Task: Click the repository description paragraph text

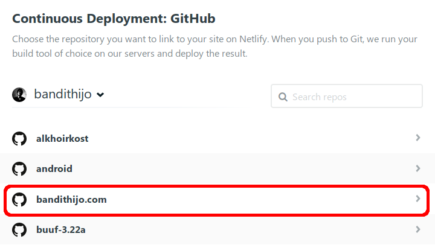Action: 214,46
